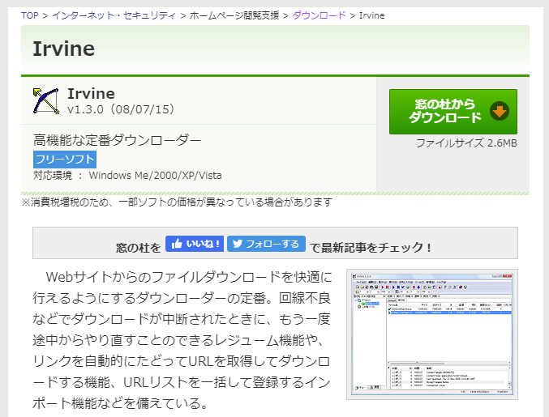Click the 消費税増税のため notice text
The width and height of the screenshot is (549, 417).
[177, 202]
